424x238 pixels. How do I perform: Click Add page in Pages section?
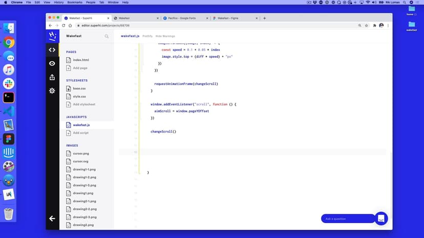click(80, 68)
